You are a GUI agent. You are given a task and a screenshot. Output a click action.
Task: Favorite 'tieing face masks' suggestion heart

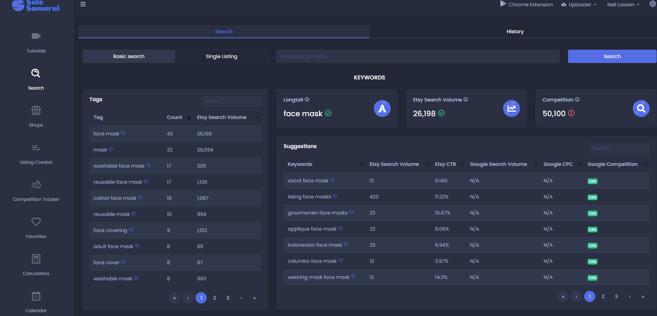335,196
